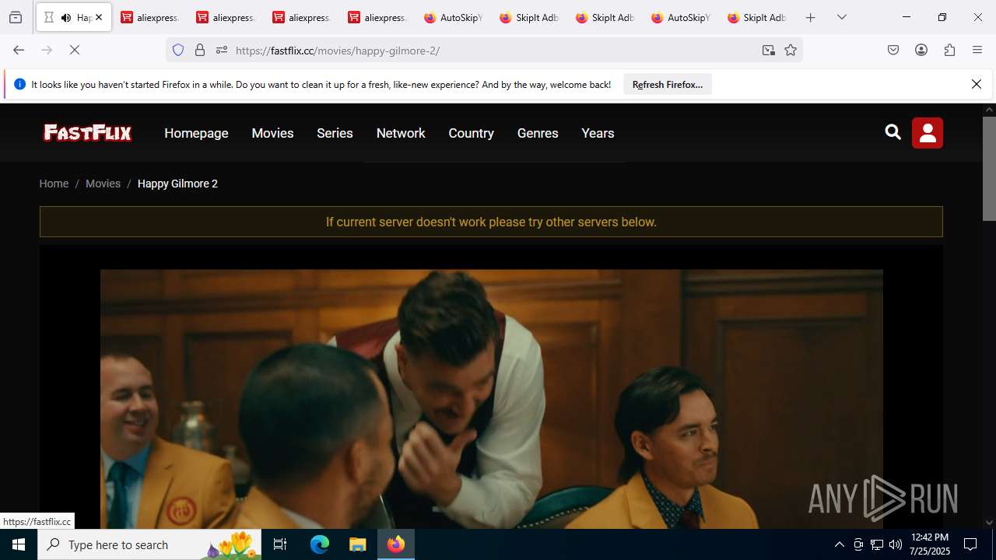Save page to Pocket
Image resolution: width=996 pixels, height=560 pixels.
(893, 50)
